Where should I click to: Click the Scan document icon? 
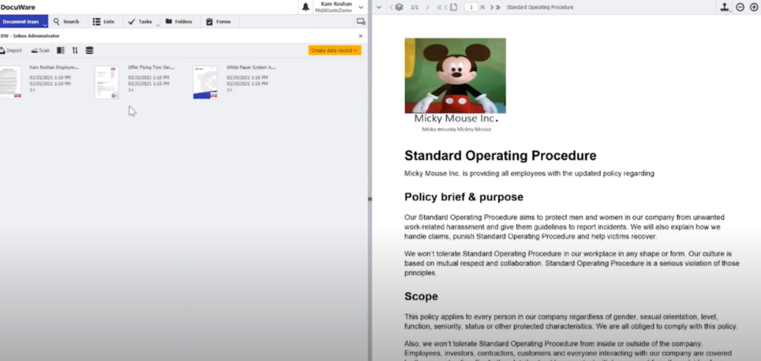40,50
